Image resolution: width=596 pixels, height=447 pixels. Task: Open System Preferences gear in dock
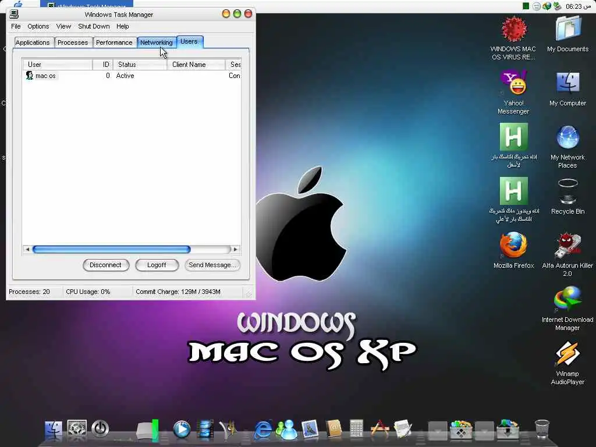[77, 429]
